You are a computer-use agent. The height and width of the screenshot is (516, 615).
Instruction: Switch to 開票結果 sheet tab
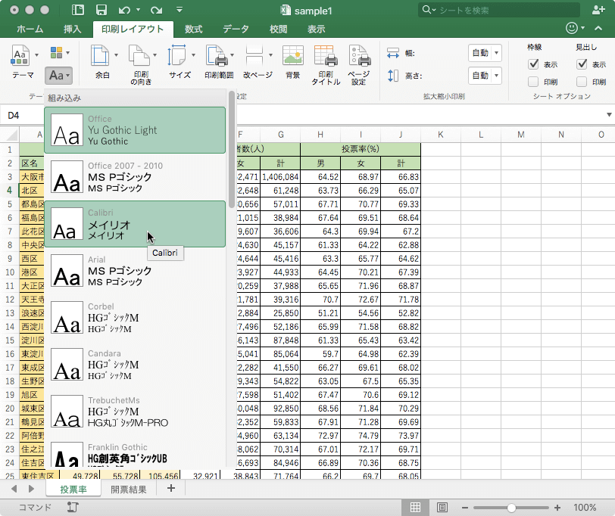click(x=129, y=489)
